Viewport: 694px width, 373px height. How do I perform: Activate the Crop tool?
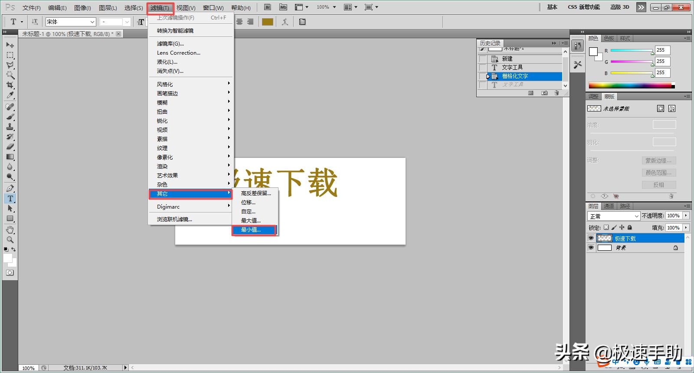10,85
